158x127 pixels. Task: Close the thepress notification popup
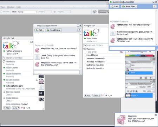156,115
